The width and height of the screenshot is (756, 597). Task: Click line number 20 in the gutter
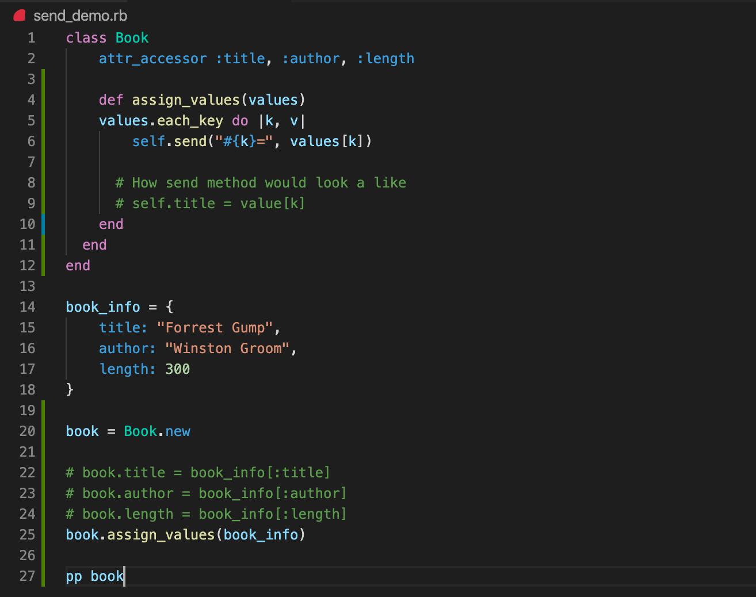coord(28,431)
